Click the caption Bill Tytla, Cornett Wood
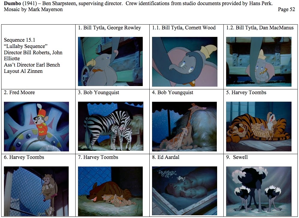This screenshot has width=299, height=218. point(189,28)
